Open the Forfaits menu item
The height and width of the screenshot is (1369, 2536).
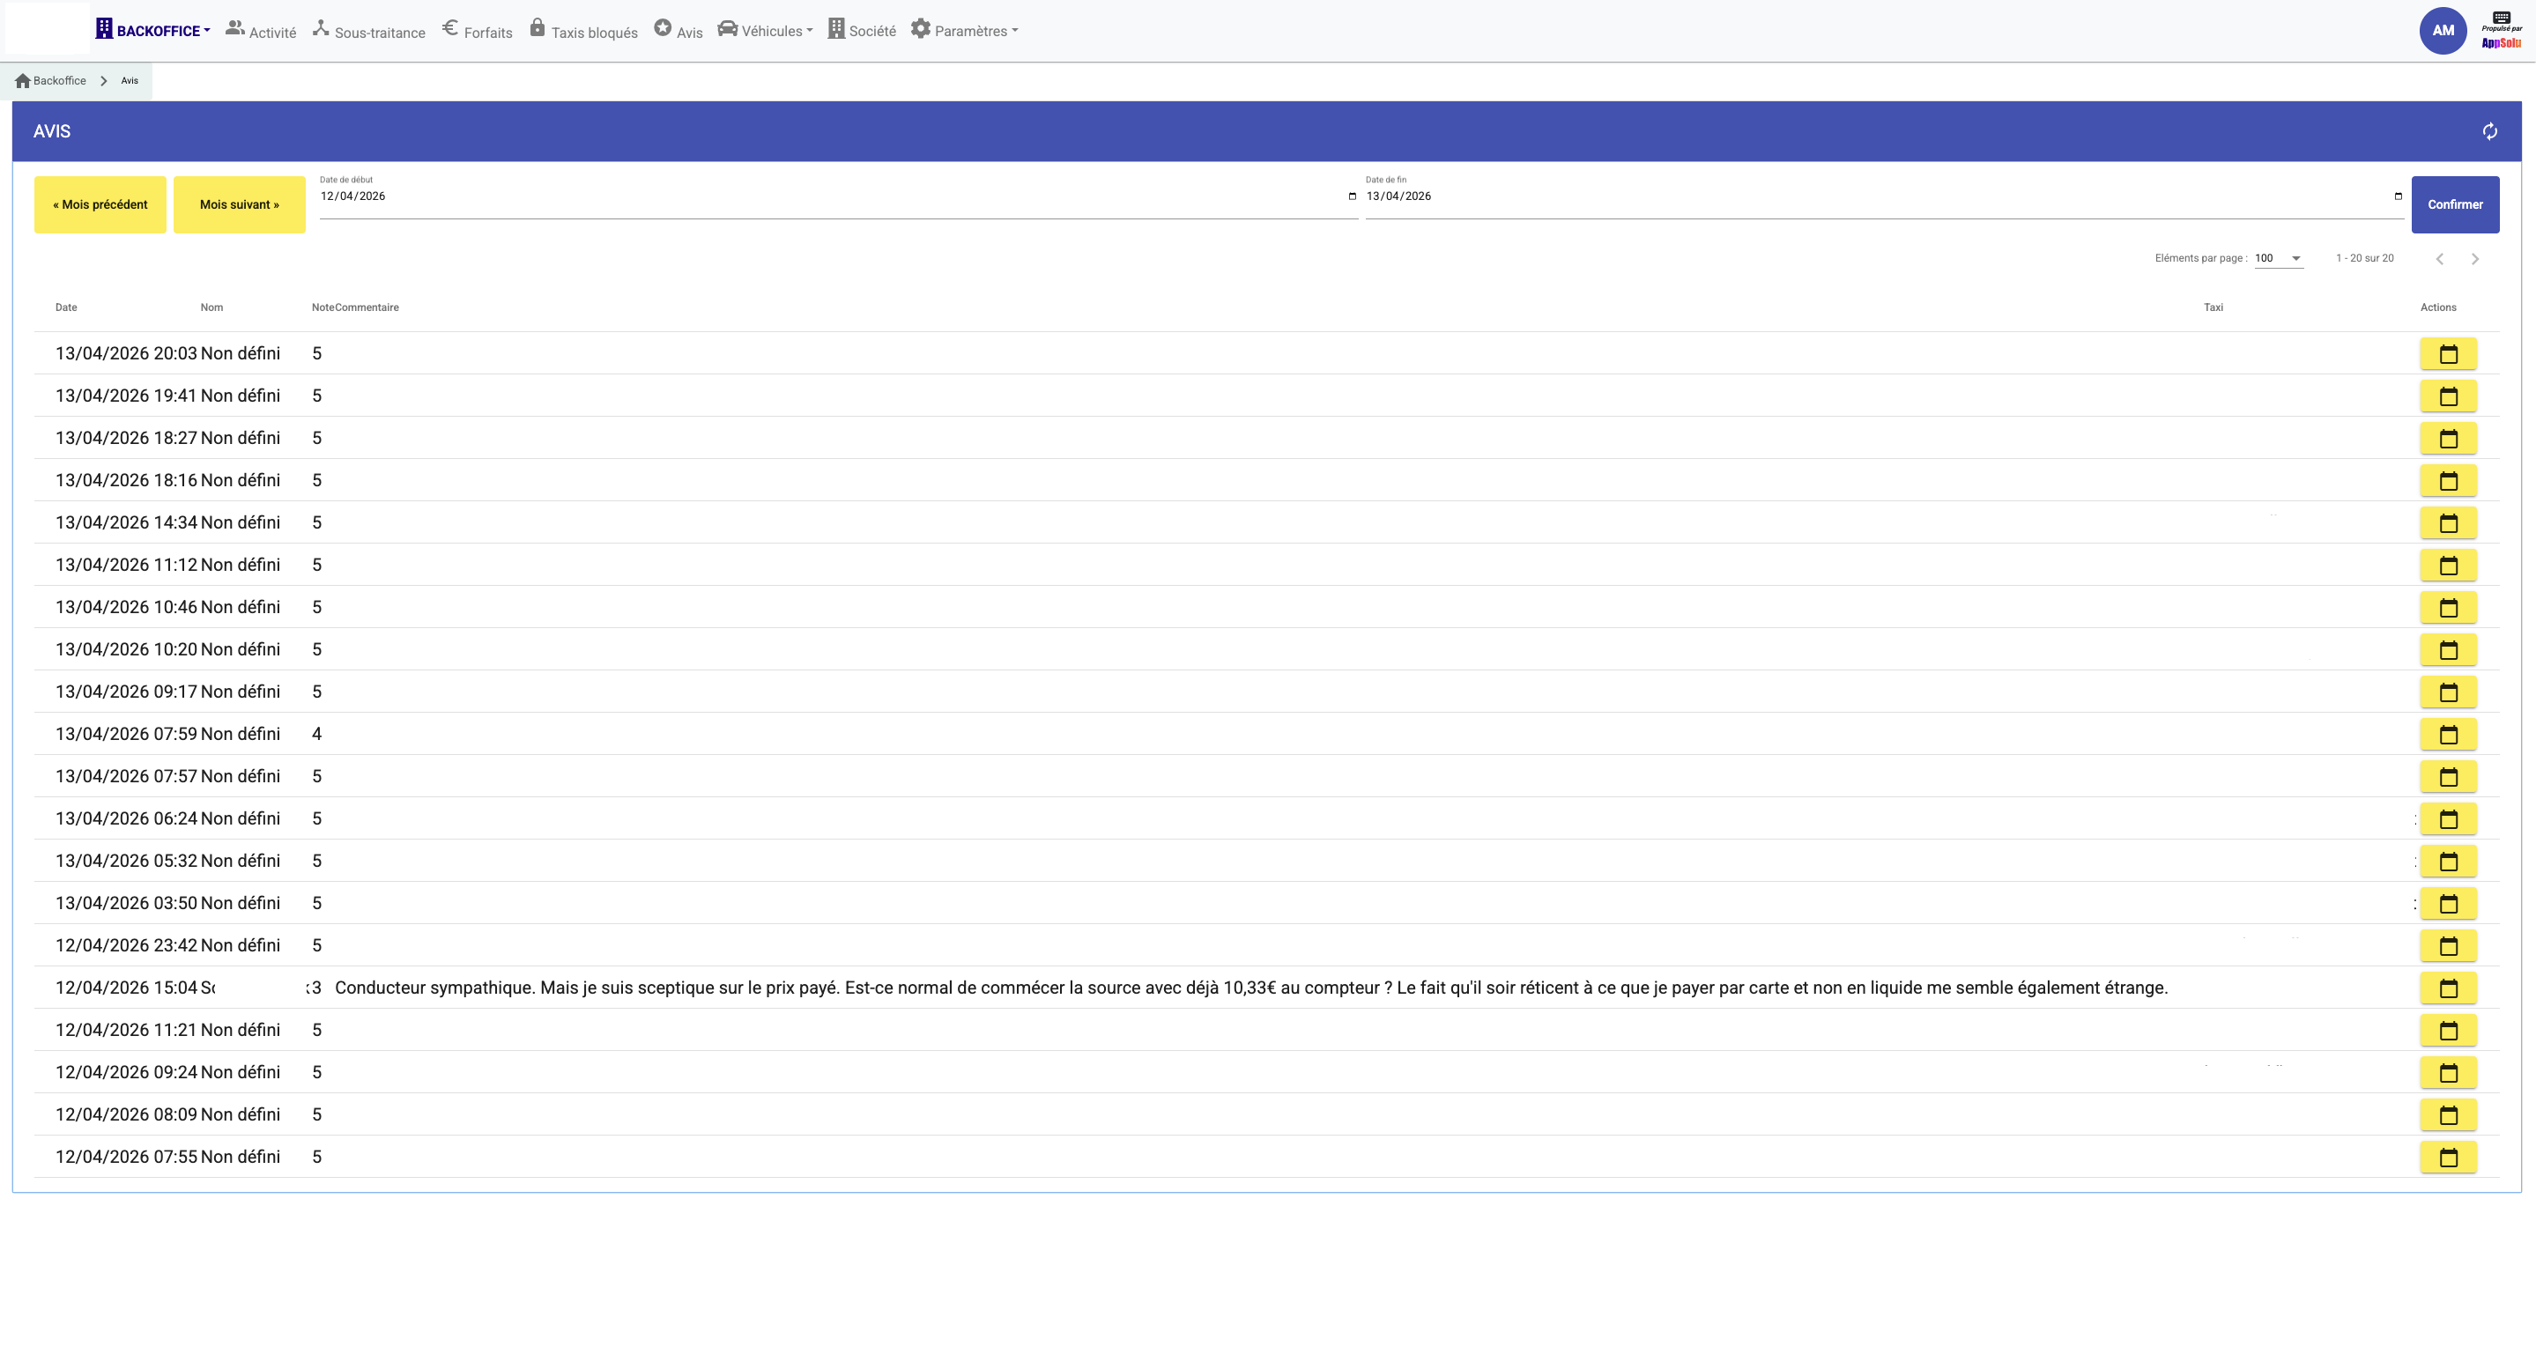click(478, 32)
